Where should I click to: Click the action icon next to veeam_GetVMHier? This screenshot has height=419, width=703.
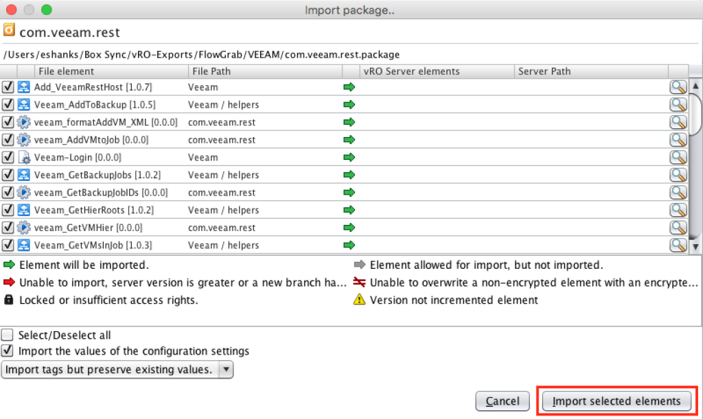point(23,227)
